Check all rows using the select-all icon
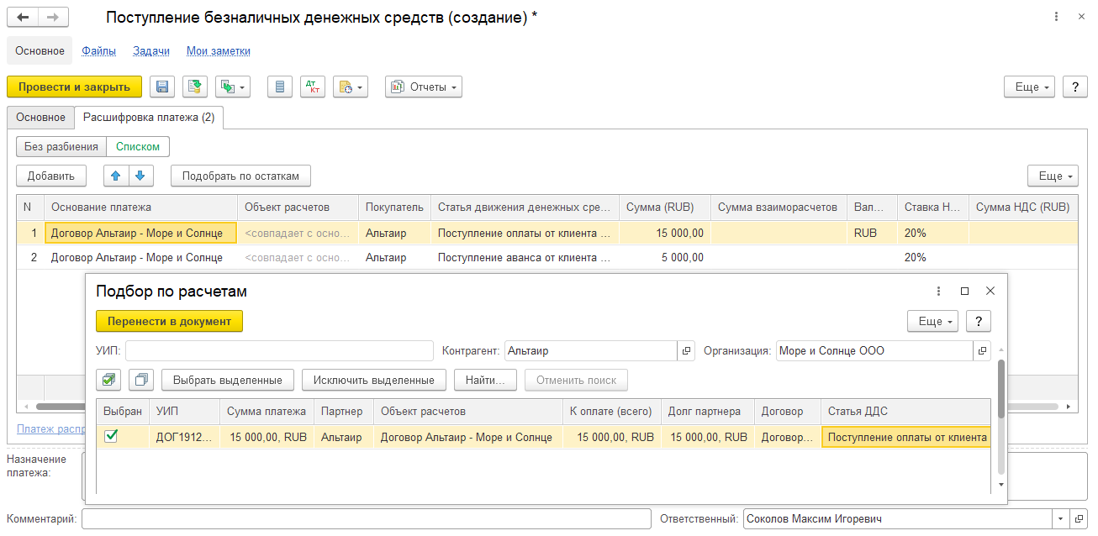Image resolution: width=1098 pixels, height=536 pixels. point(108,380)
